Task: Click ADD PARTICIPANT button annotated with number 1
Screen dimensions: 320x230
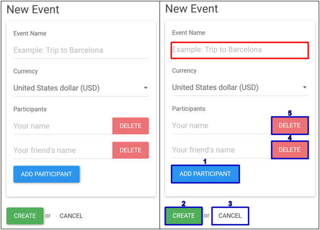Action: click(205, 174)
